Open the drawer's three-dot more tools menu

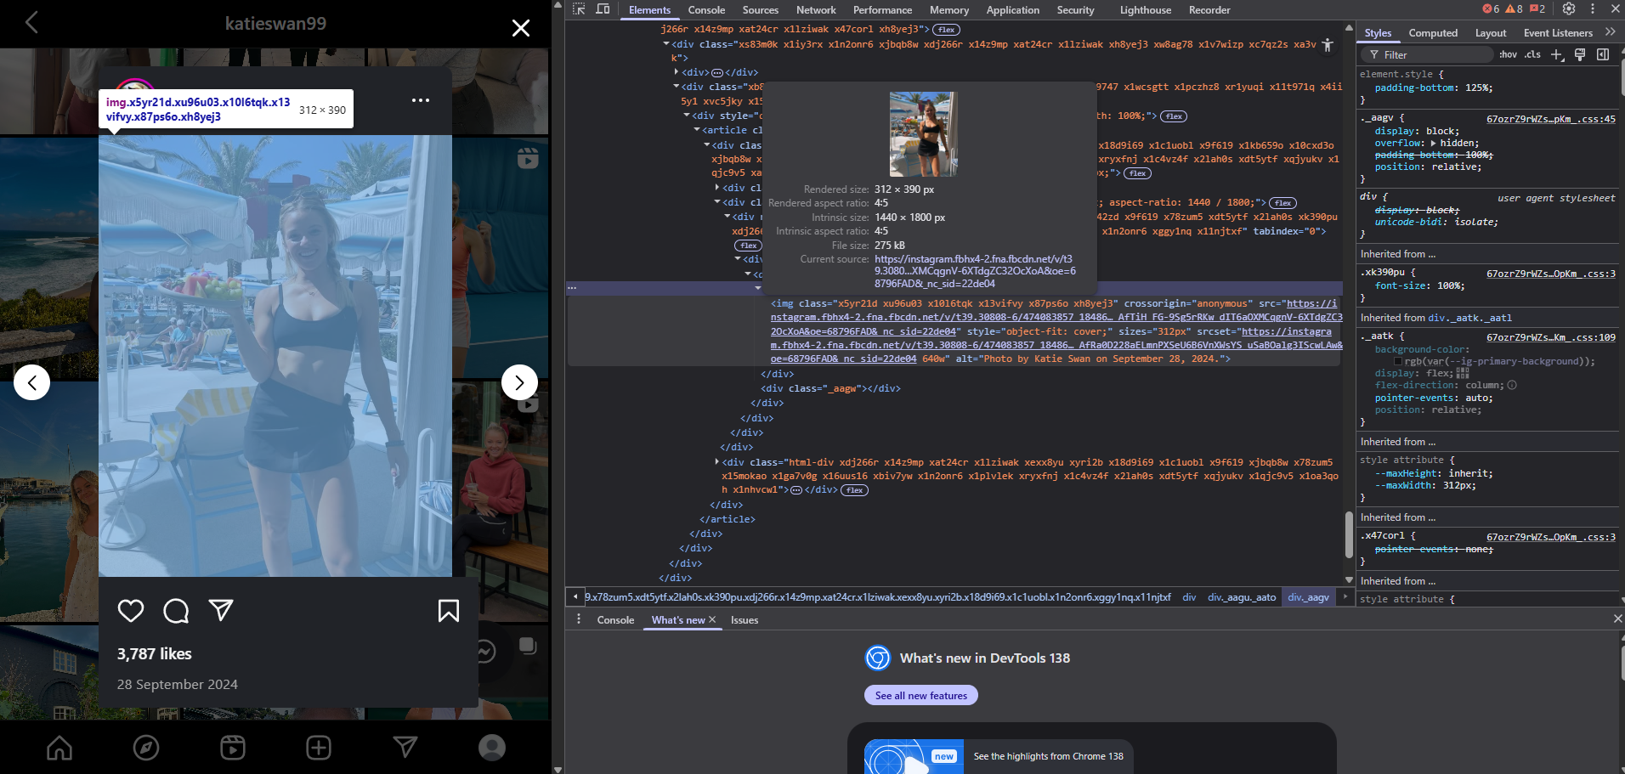click(579, 619)
